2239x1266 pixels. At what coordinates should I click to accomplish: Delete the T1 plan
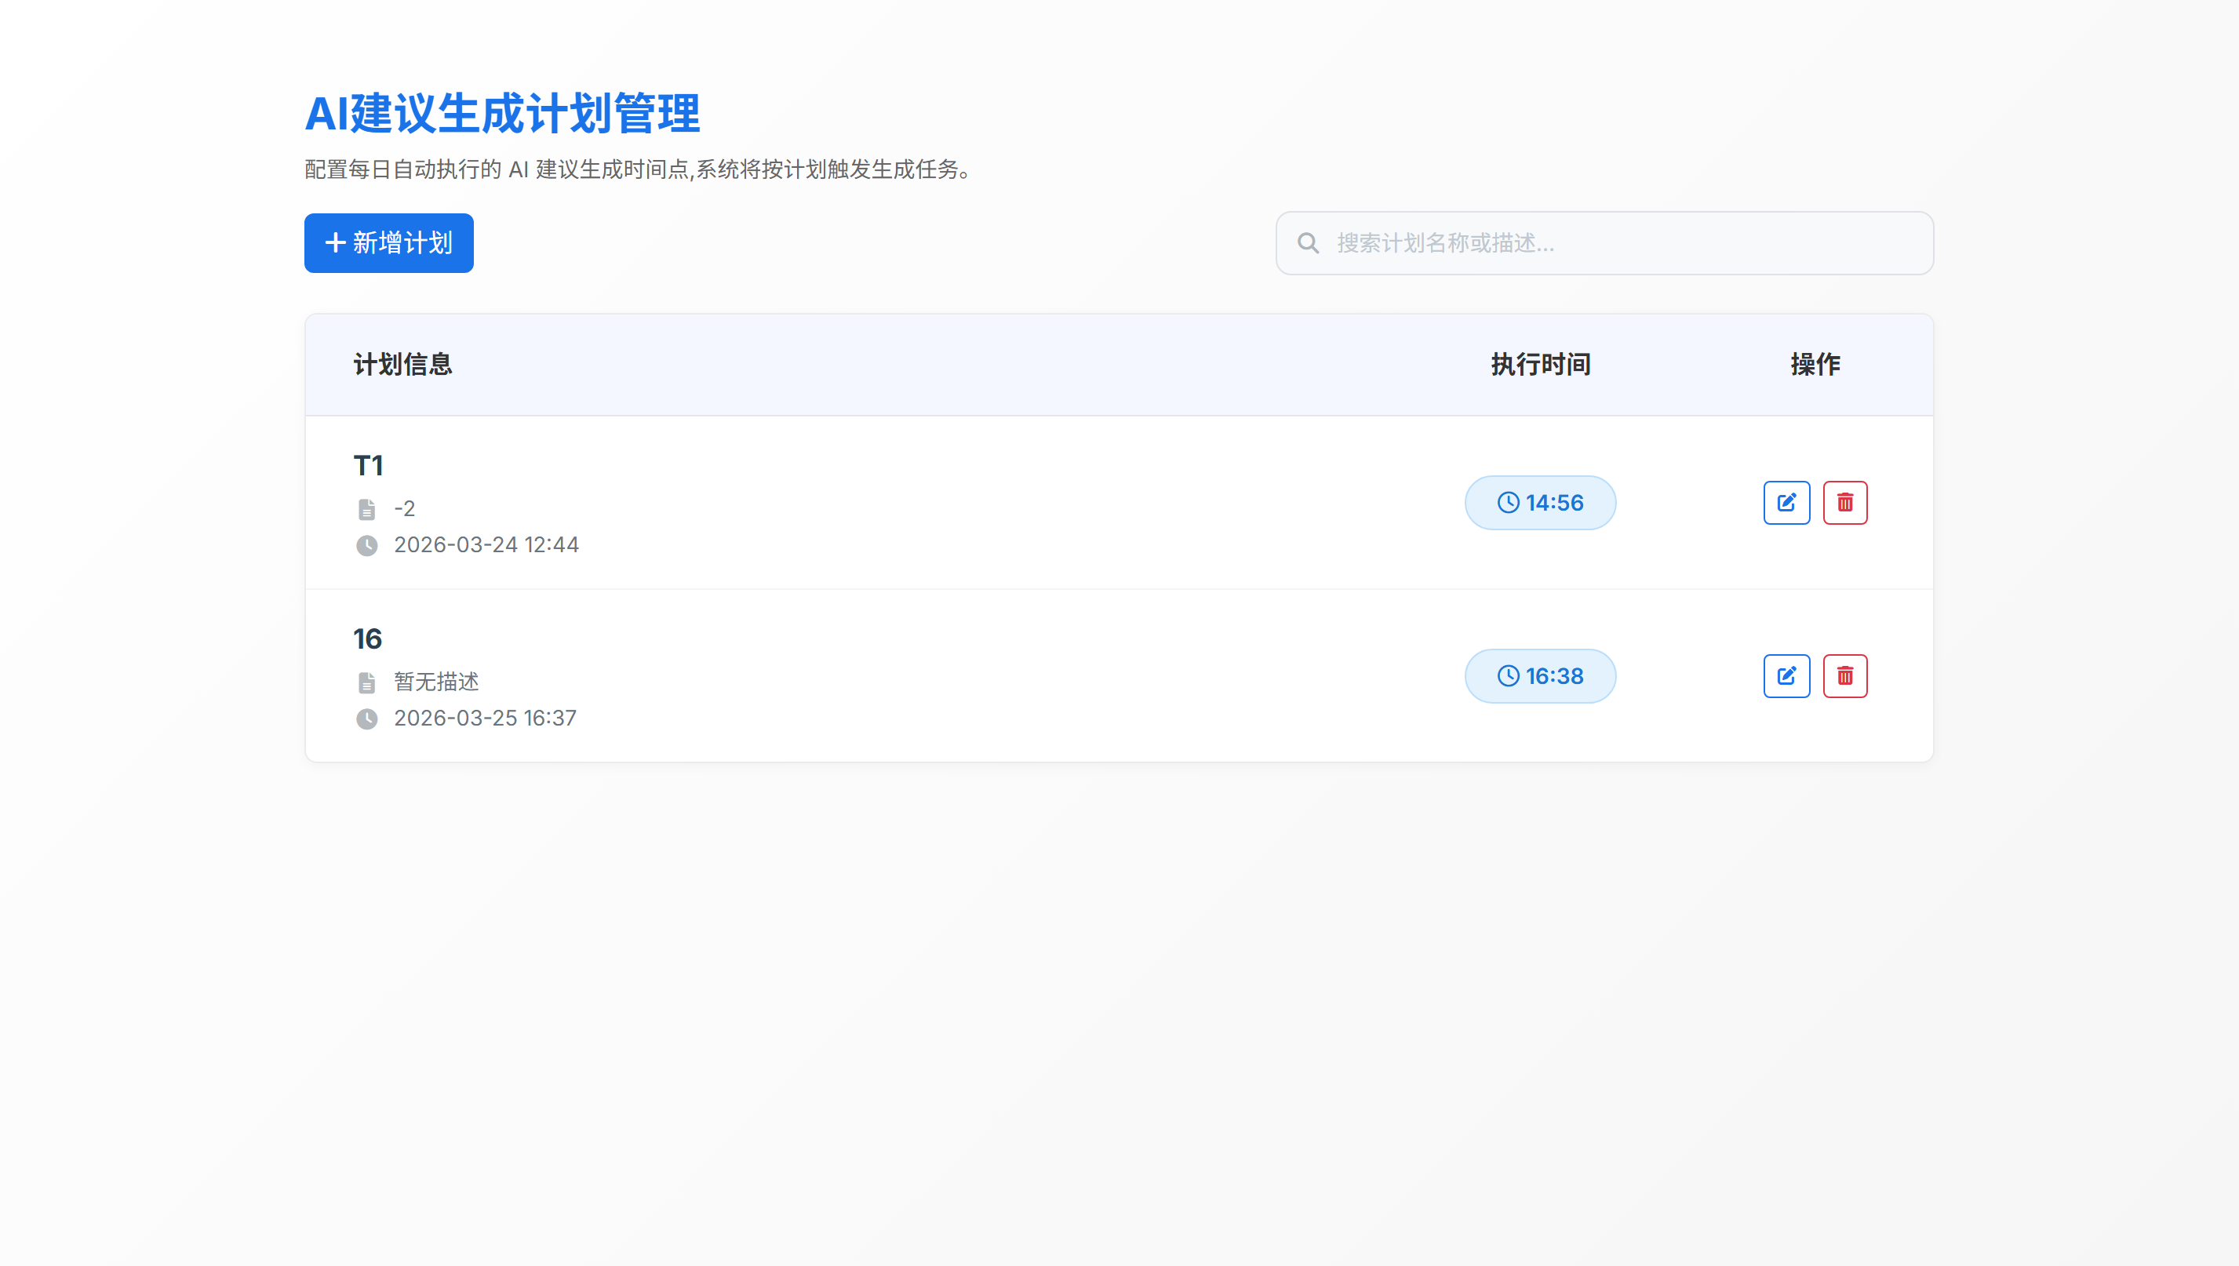[x=1844, y=503]
